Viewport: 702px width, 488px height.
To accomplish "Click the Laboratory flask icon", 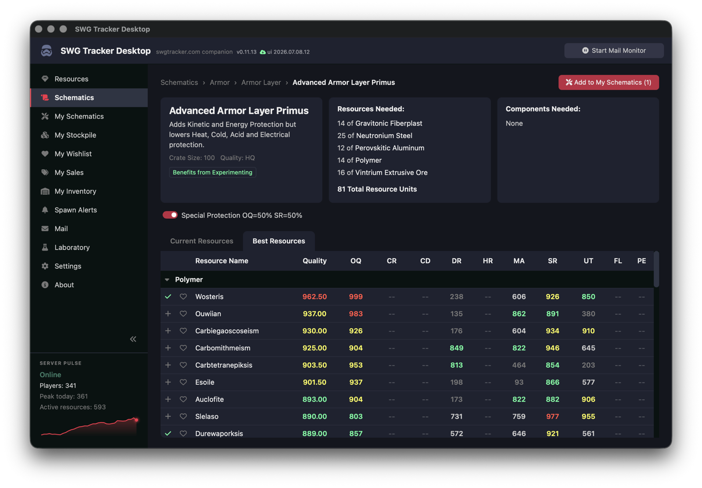I will click(45, 248).
